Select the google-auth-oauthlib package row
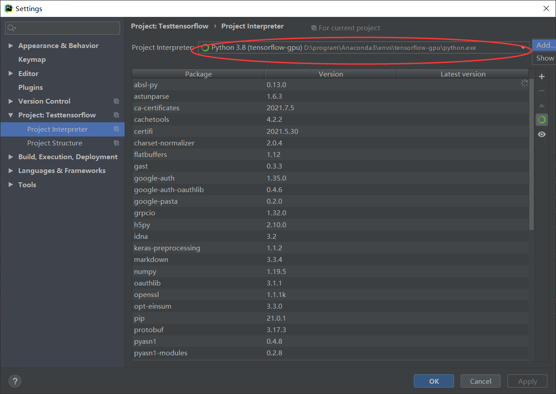The width and height of the screenshot is (556, 394). pyautogui.click(x=330, y=190)
